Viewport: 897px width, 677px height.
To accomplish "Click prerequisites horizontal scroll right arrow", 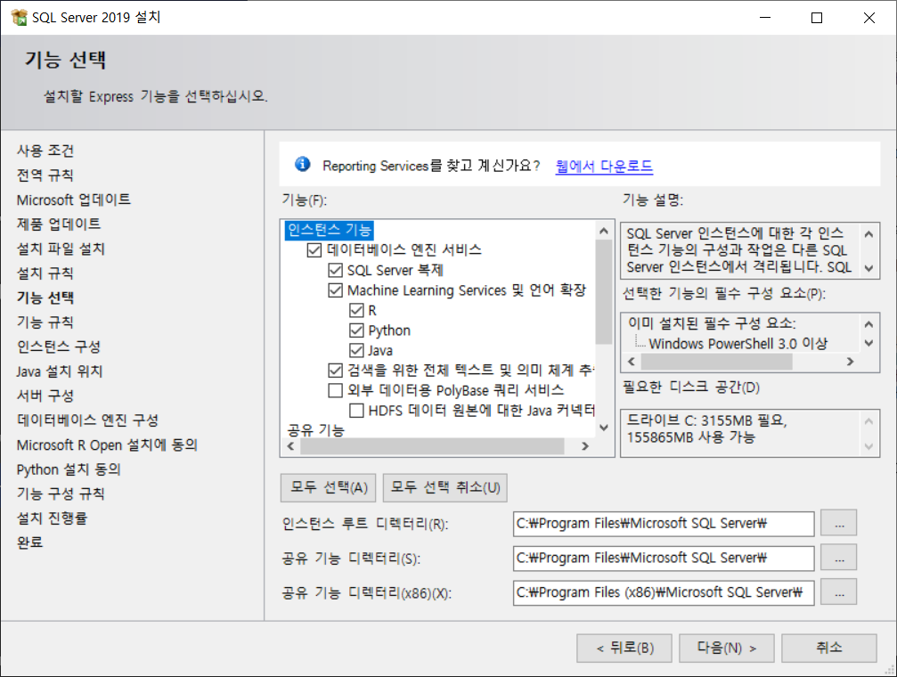I will 850,361.
